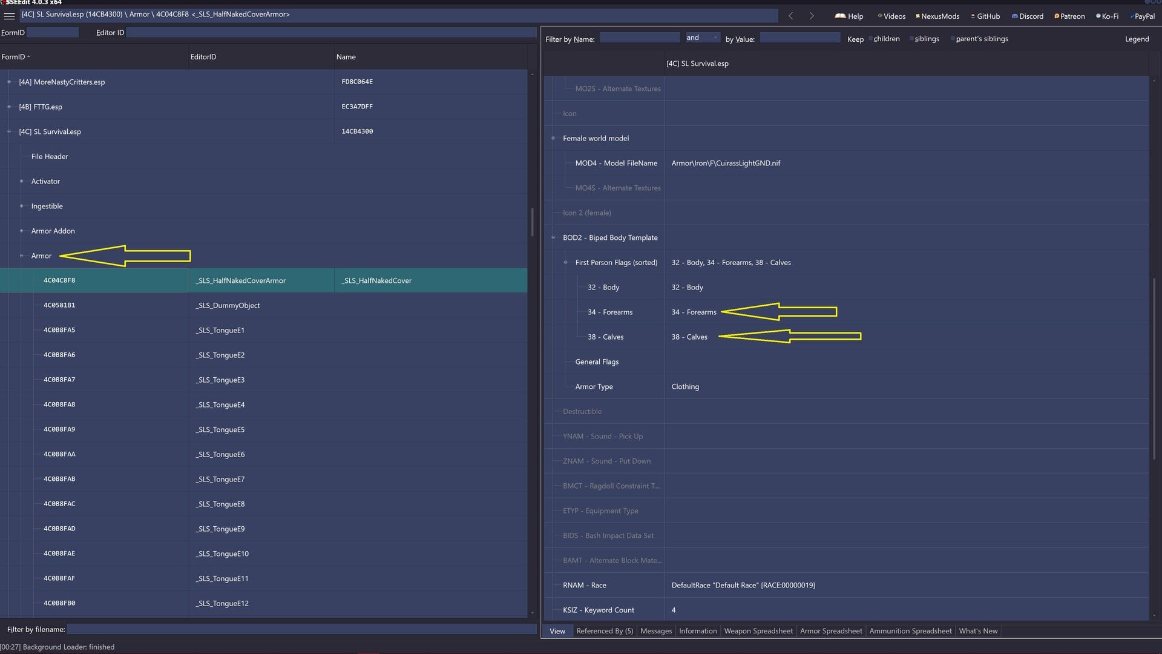Screen dimensions: 1162x654
Task: Click the Legend button
Action: [1137, 39]
